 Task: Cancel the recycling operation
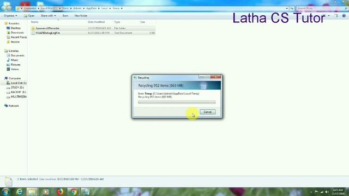207,112
